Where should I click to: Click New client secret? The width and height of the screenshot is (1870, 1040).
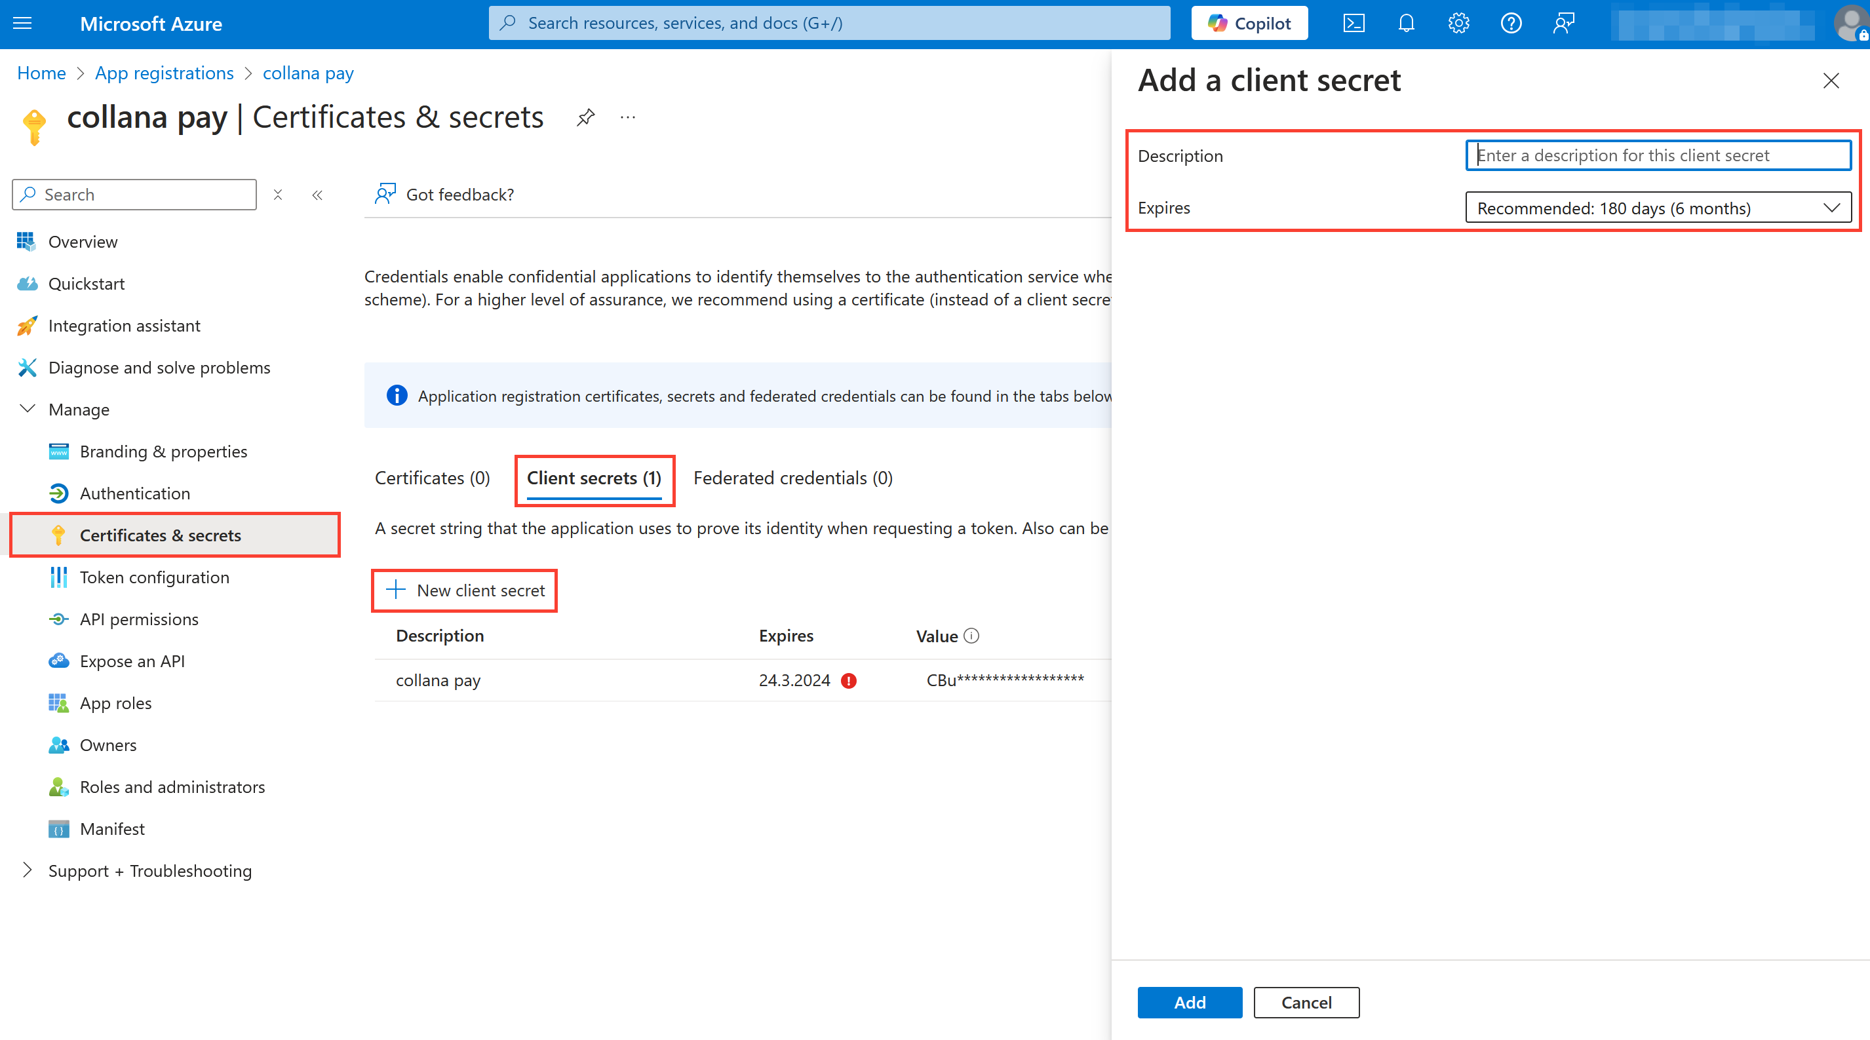point(465,590)
